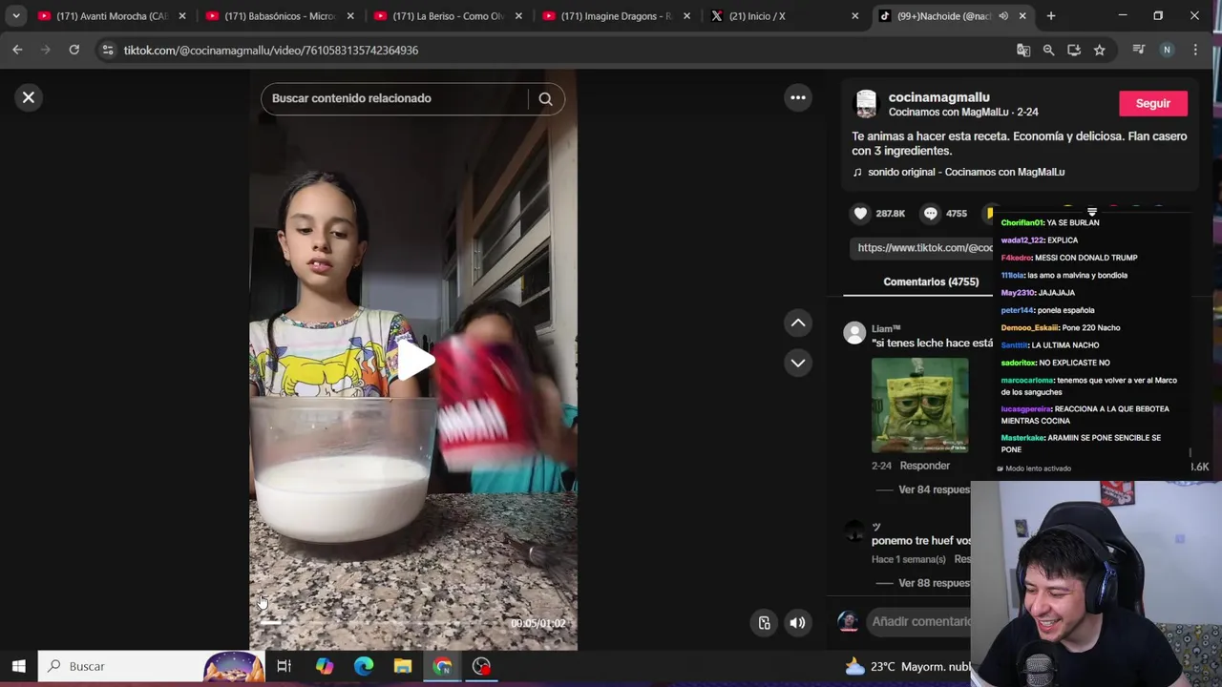Click the tiktok.com video link field

click(x=923, y=248)
